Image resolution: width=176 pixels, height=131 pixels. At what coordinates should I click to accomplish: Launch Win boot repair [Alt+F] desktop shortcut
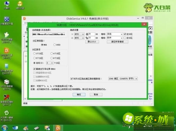coord(7,85)
